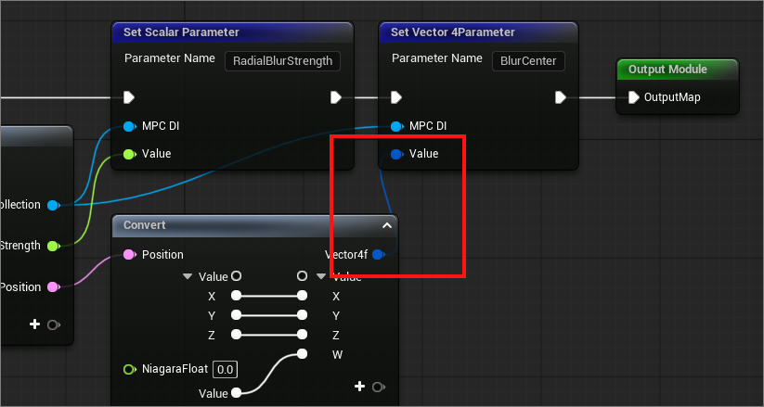Viewport: 764px width, 407px height.
Task: Collapse the Convert node with its chevron
Action: [x=387, y=225]
